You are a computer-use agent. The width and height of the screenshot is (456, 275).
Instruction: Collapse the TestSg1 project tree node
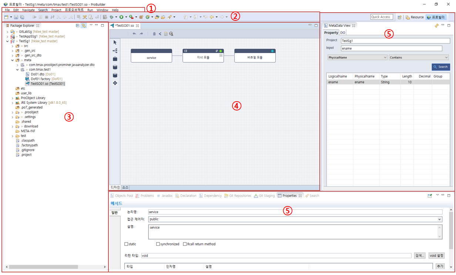7,41
